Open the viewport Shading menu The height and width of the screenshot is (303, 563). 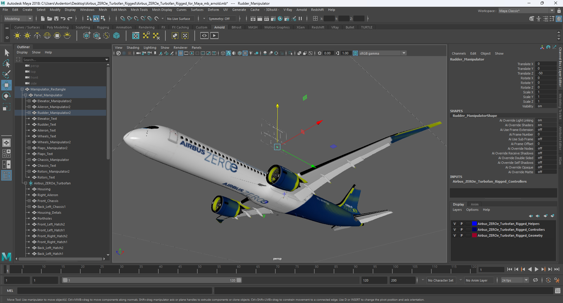point(133,48)
